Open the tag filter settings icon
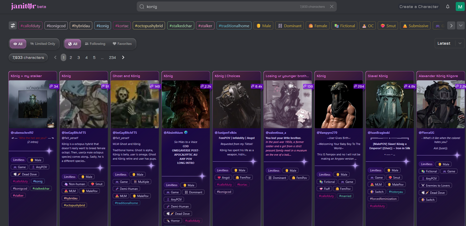This screenshot has width=466, height=226. click(13, 26)
